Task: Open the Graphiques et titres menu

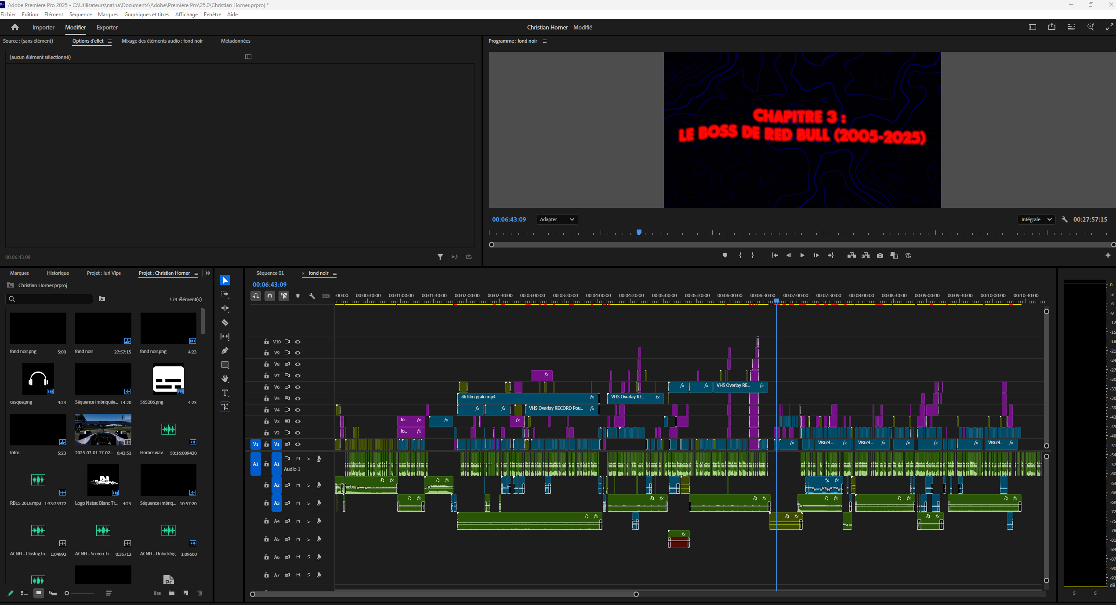Action: pos(147,15)
